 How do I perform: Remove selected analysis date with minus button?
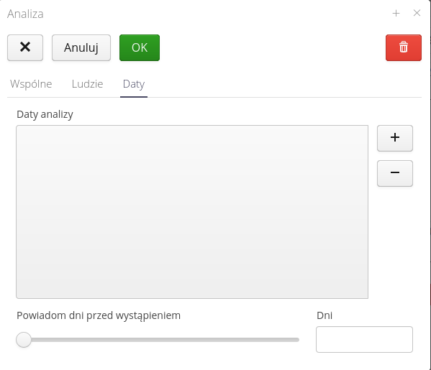[x=395, y=173]
